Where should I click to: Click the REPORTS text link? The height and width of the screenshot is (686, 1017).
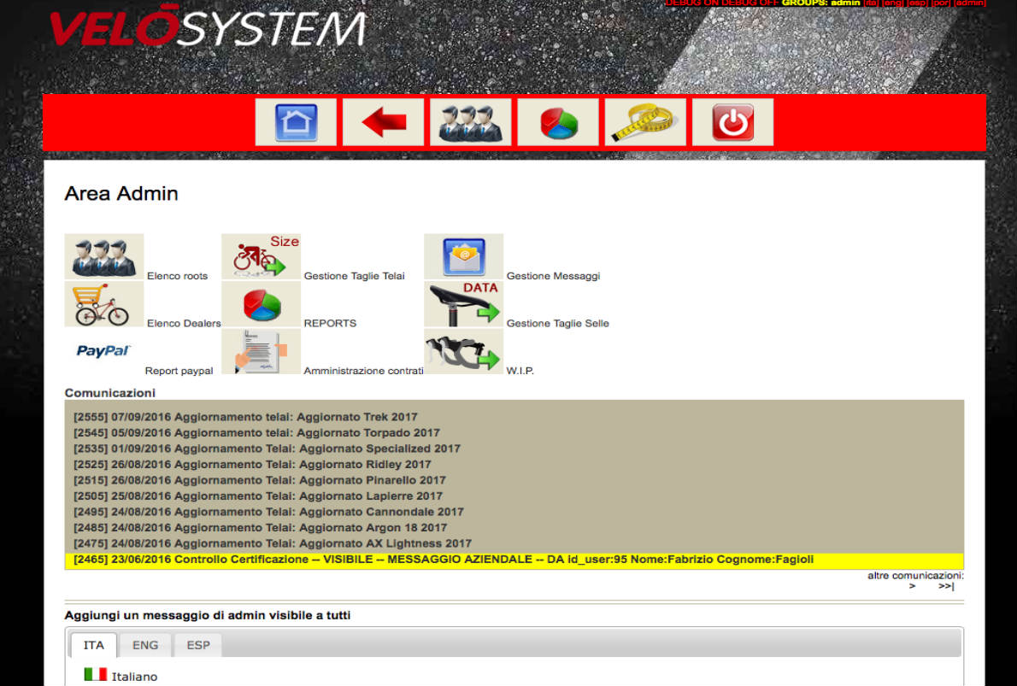tap(330, 324)
